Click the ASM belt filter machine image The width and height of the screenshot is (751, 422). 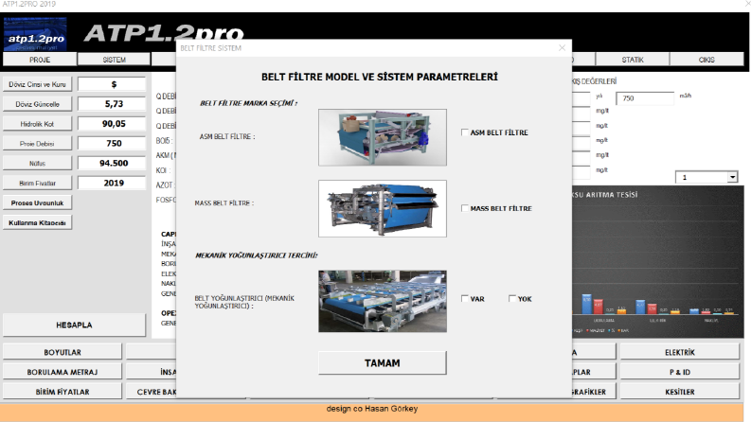pos(383,137)
